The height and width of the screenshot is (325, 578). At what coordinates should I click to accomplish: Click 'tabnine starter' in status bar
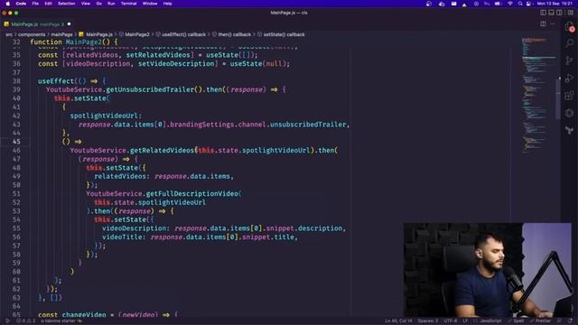(x=61, y=321)
